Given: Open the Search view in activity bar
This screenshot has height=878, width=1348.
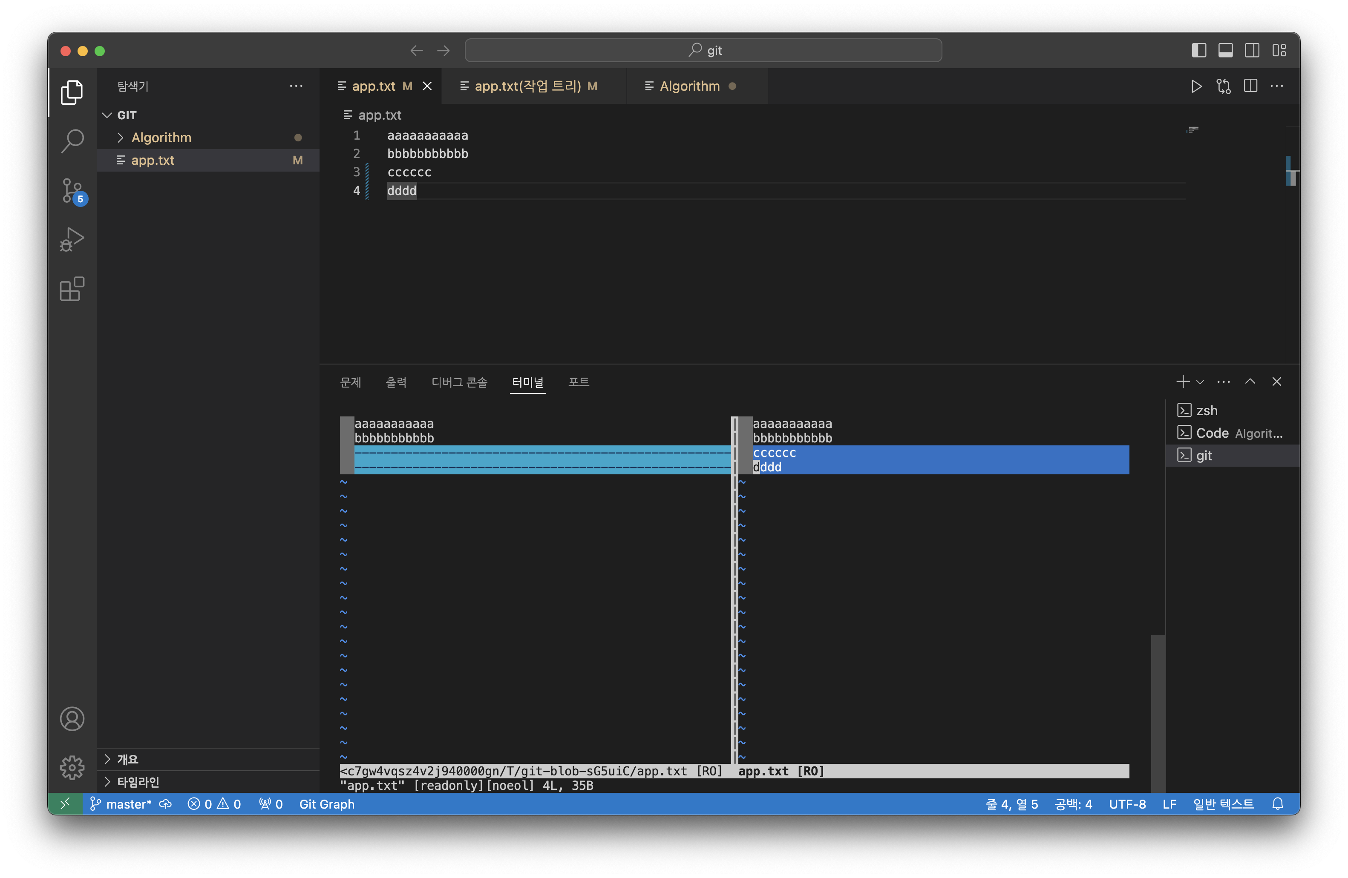Looking at the screenshot, I should (72, 141).
